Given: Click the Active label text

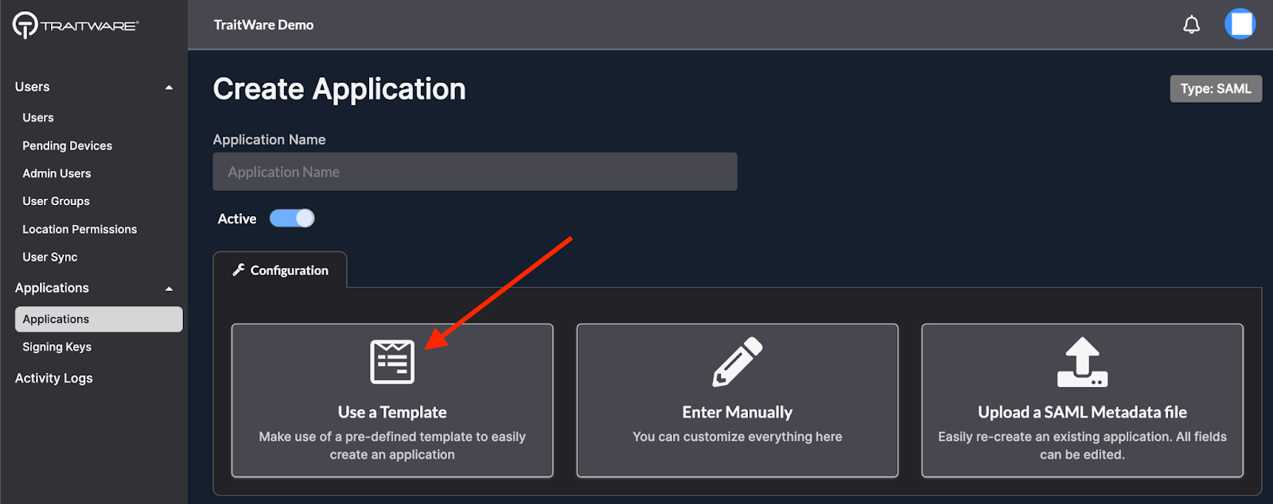Looking at the screenshot, I should point(237,219).
